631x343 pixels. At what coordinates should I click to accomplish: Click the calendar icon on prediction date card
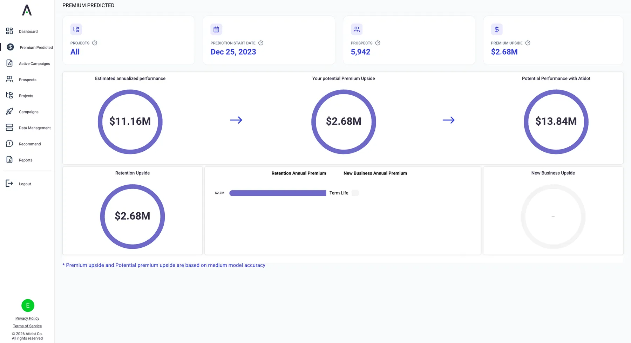pos(216,29)
